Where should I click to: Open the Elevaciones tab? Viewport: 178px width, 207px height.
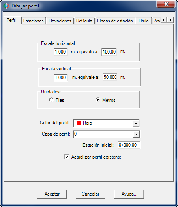(60, 21)
